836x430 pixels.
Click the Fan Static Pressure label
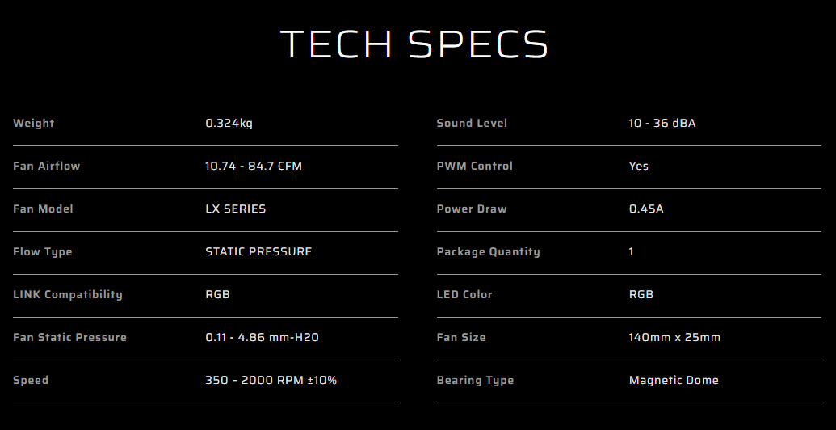pos(69,337)
